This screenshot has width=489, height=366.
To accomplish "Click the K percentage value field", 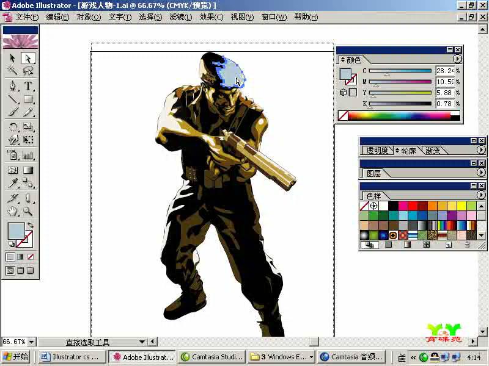I will [445, 104].
